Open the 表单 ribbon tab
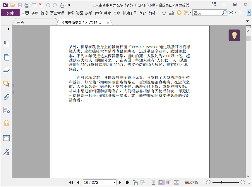Viewport: 252px width, 187px height. click(x=89, y=13)
